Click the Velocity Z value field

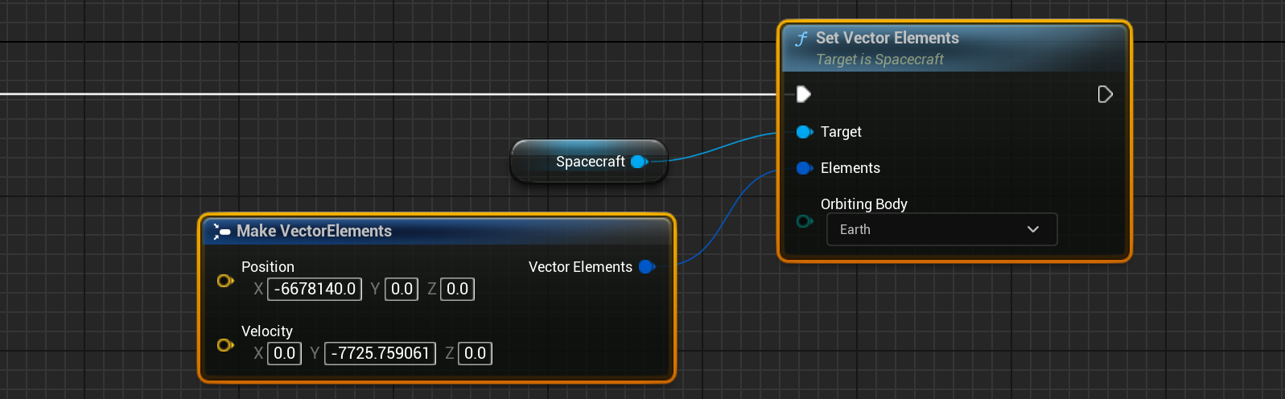tap(475, 353)
